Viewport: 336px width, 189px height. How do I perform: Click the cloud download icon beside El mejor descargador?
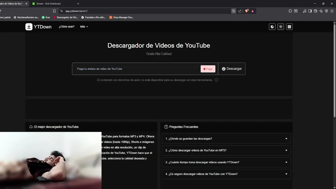click(x=31, y=127)
